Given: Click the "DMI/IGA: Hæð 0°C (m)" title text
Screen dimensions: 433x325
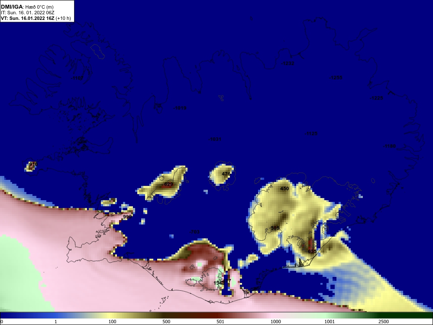Looking at the screenshot, I should tap(27, 7).
